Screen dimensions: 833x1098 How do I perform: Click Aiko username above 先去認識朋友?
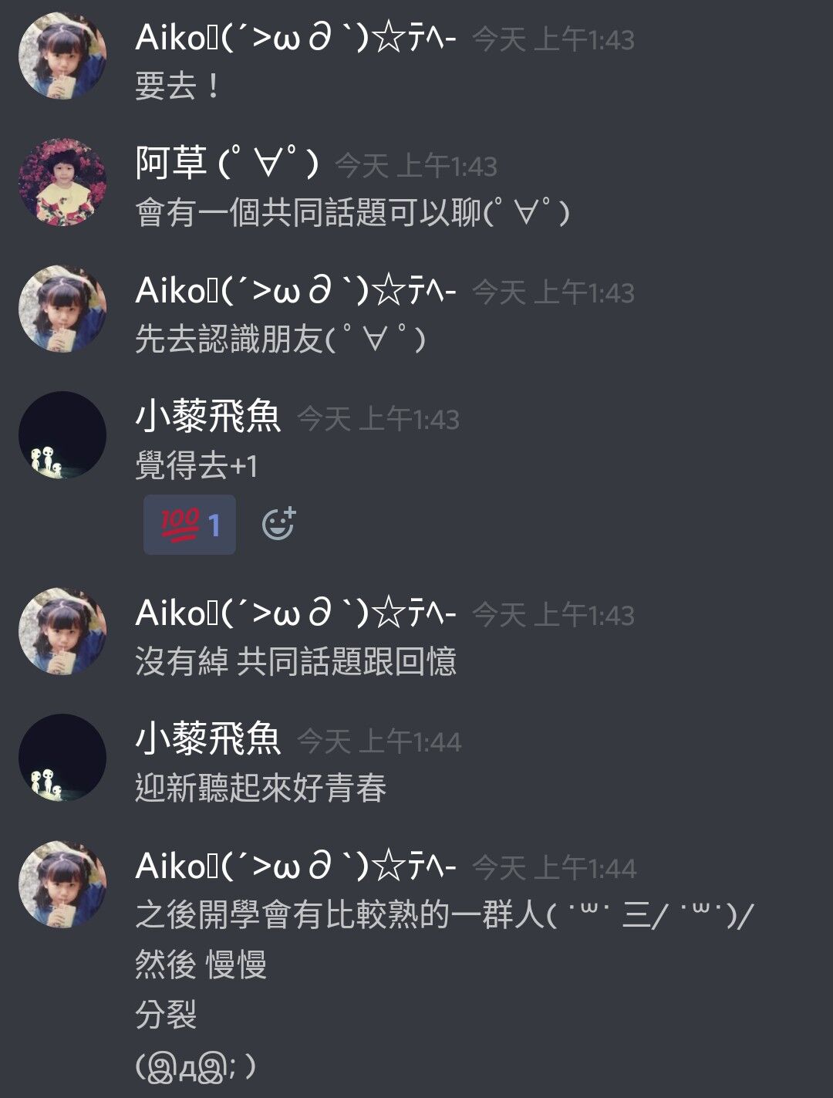point(296,290)
